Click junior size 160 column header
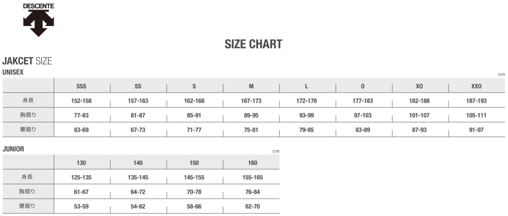The height and width of the screenshot is (216, 508). click(251, 163)
